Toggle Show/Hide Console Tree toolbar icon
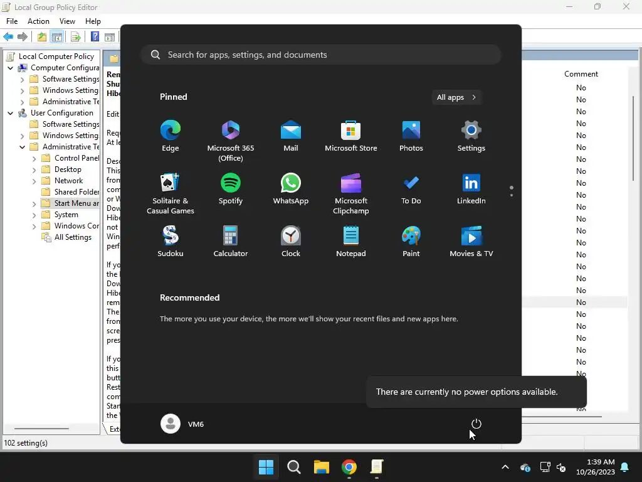This screenshot has height=482, width=642. click(56, 37)
